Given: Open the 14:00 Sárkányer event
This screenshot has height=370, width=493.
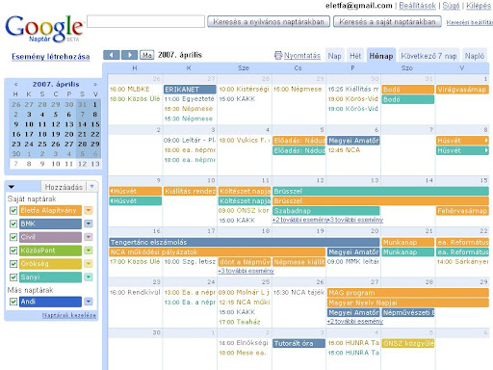Looking at the screenshot, I should (x=462, y=262).
